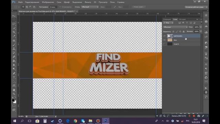Show the Слой 0 layer visibility box

(x=164, y=44)
